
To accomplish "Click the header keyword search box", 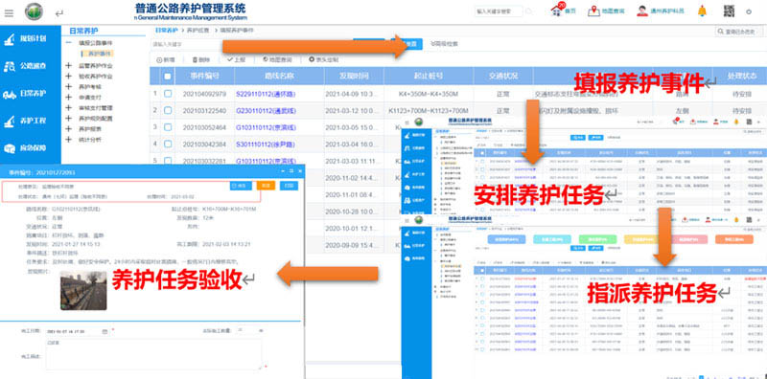I will click(498, 11).
